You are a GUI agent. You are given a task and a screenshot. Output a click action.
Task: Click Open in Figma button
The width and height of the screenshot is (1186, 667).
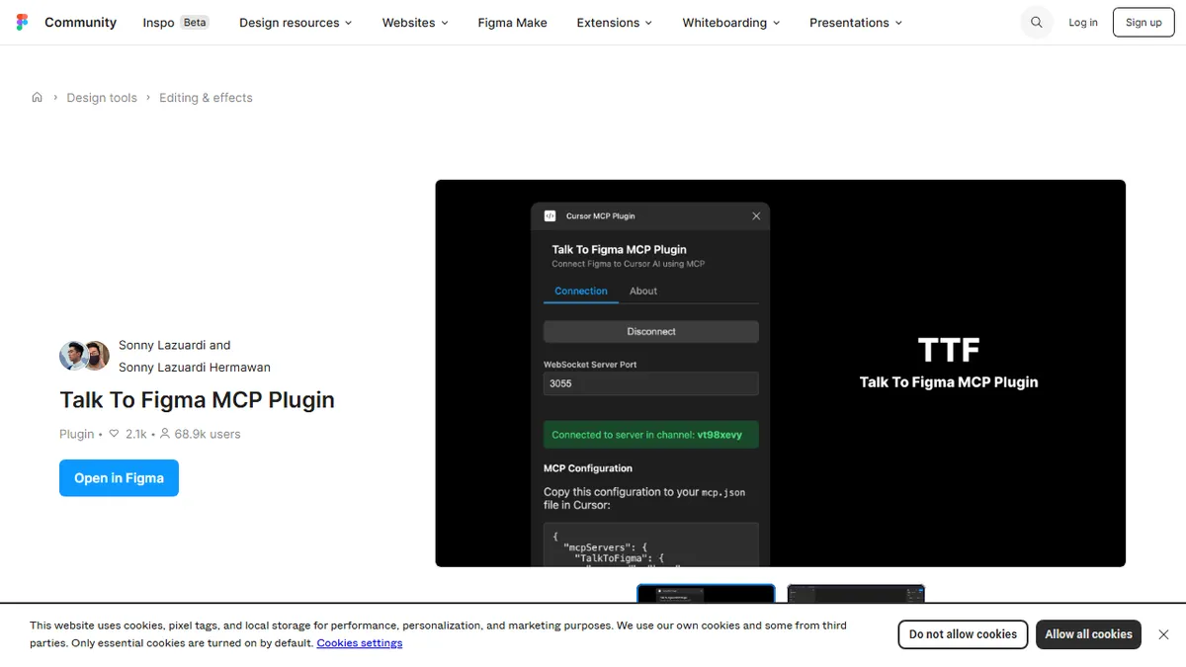(x=119, y=478)
